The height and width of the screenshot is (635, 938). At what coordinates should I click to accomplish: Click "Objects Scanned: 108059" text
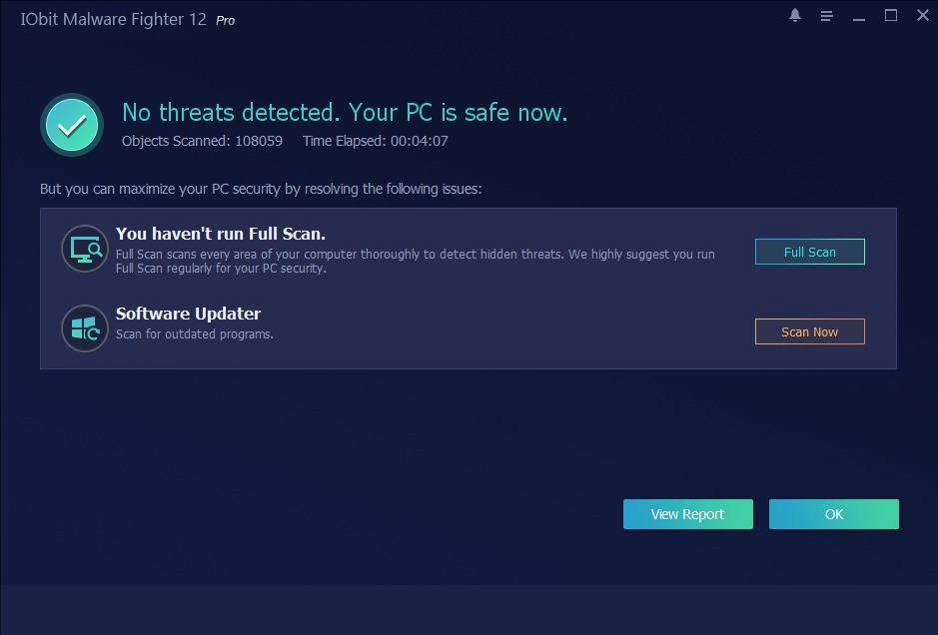202,141
